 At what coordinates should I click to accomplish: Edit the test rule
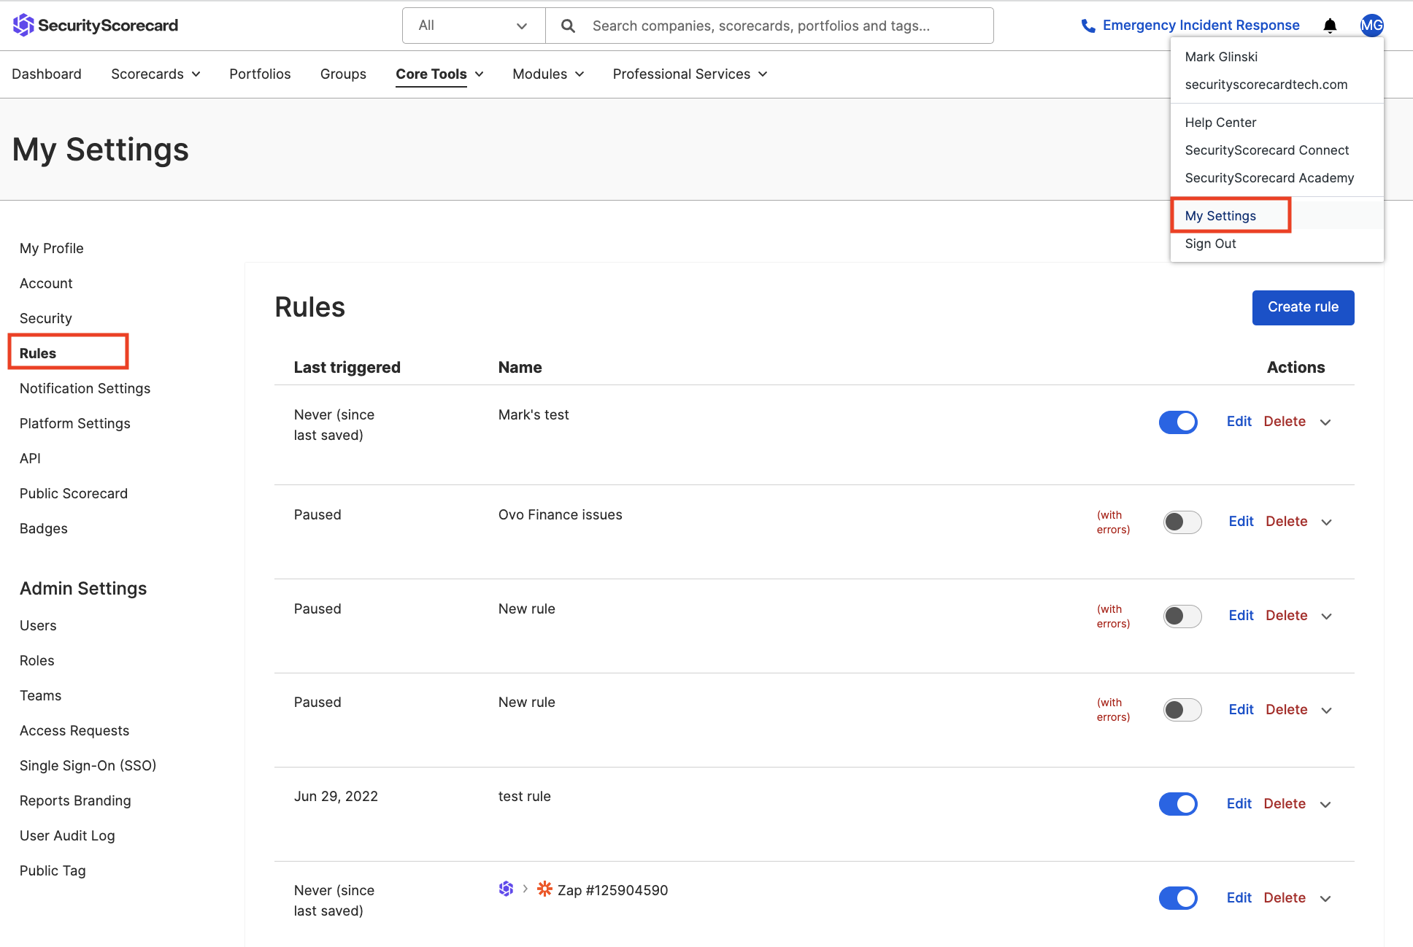[1239, 804]
